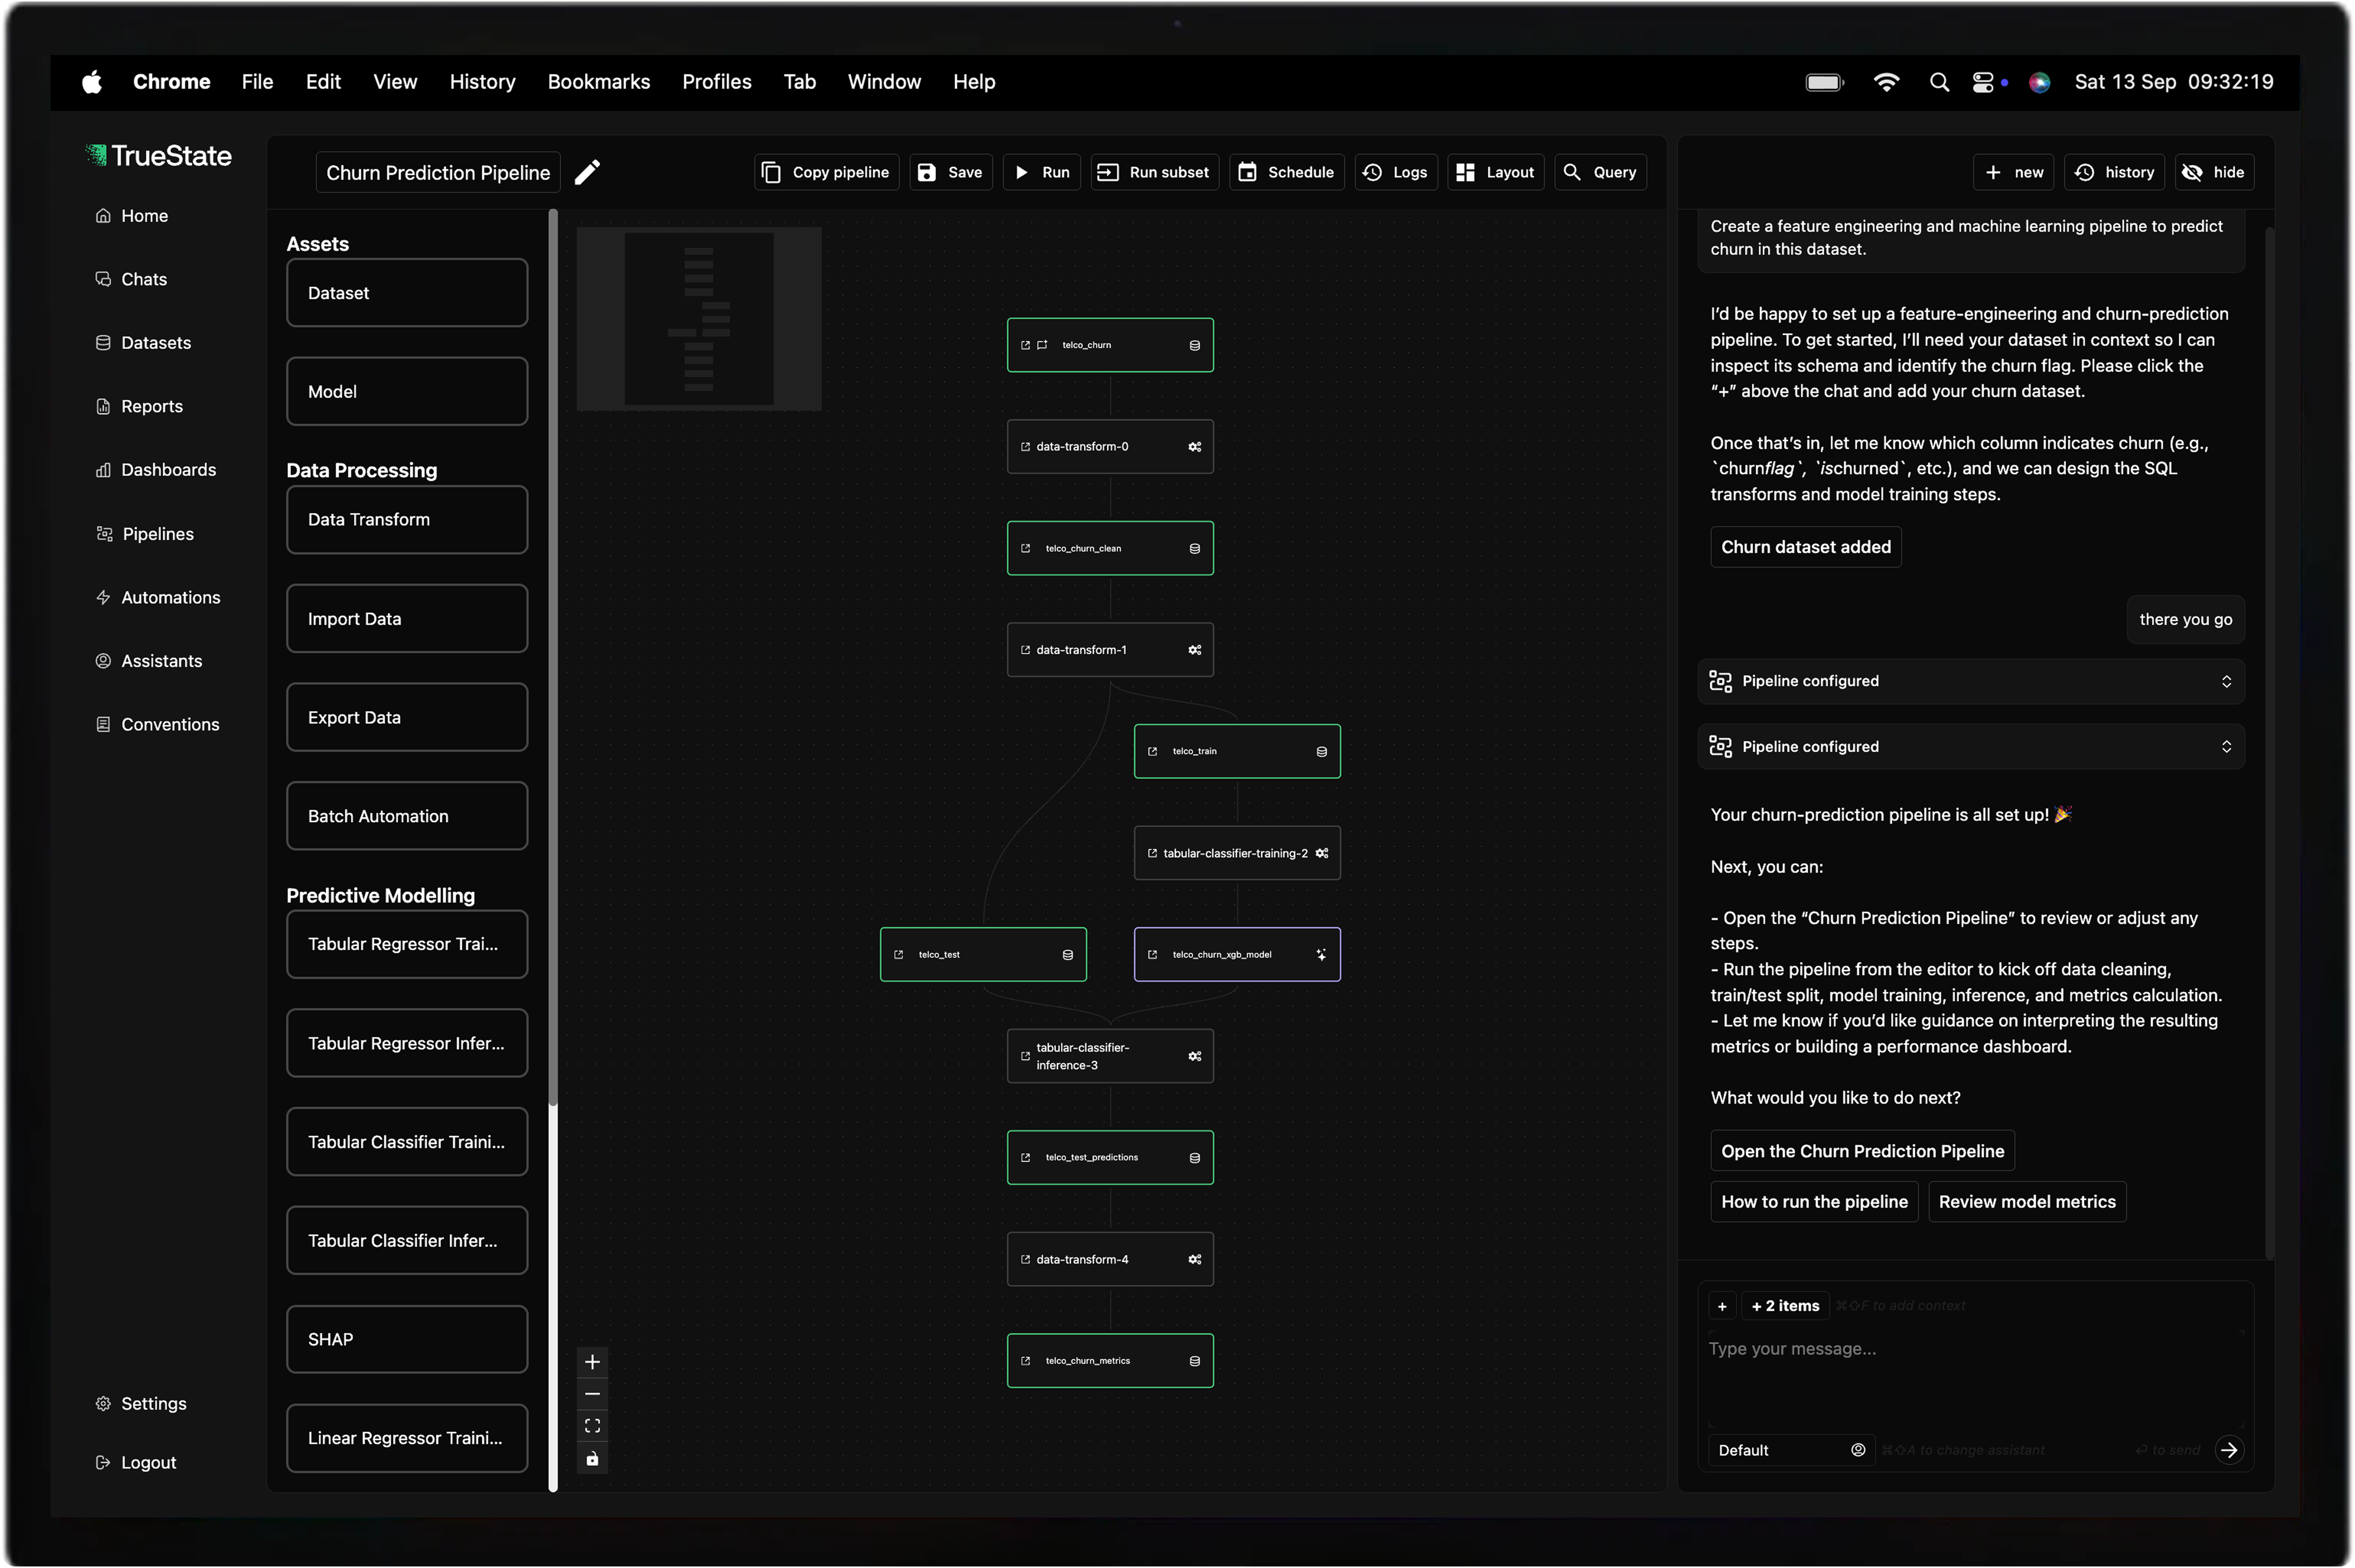Screen dimensions: 2355x1568
Task: Expand the second Pipeline configured entry
Action: (x=1970, y=747)
